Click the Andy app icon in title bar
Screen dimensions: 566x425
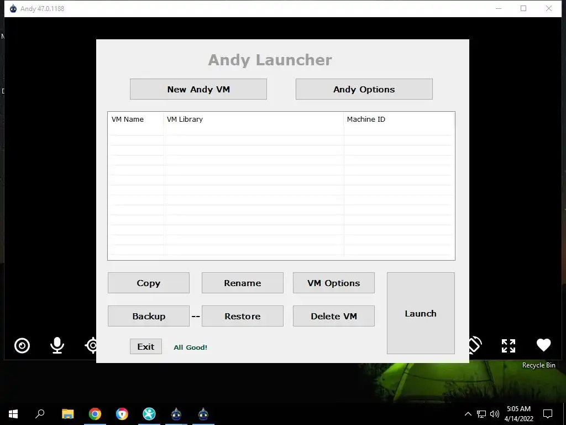click(x=13, y=9)
